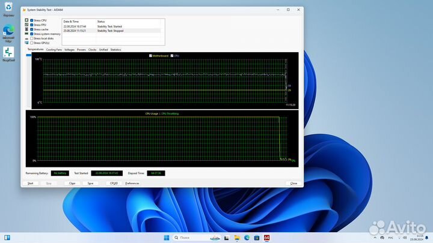Click the AIDA64 icon in taskbar

click(x=266, y=238)
